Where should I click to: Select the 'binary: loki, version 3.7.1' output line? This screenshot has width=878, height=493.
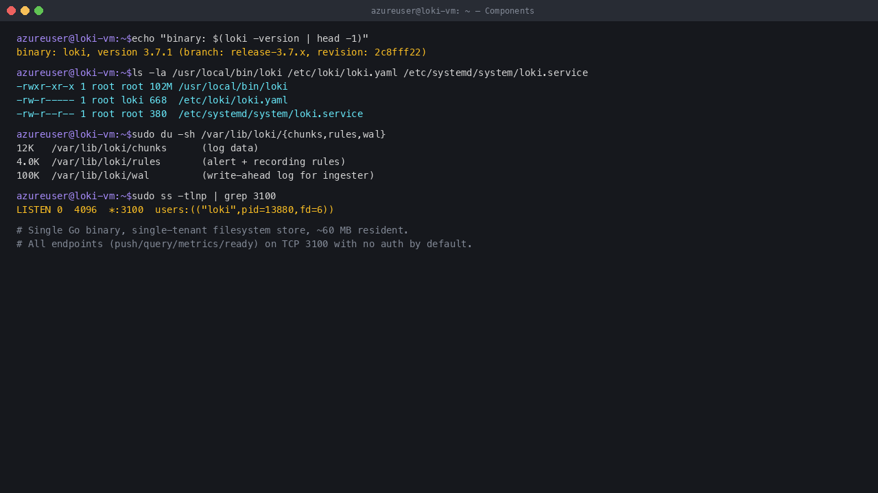tap(222, 52)
